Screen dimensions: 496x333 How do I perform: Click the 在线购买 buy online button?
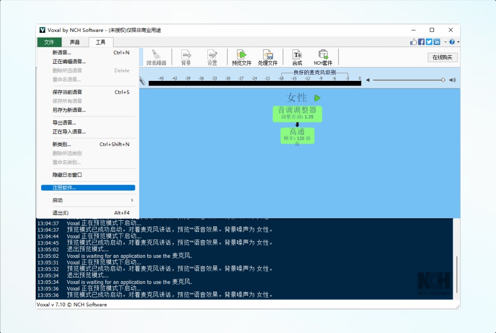pos(442,58)
